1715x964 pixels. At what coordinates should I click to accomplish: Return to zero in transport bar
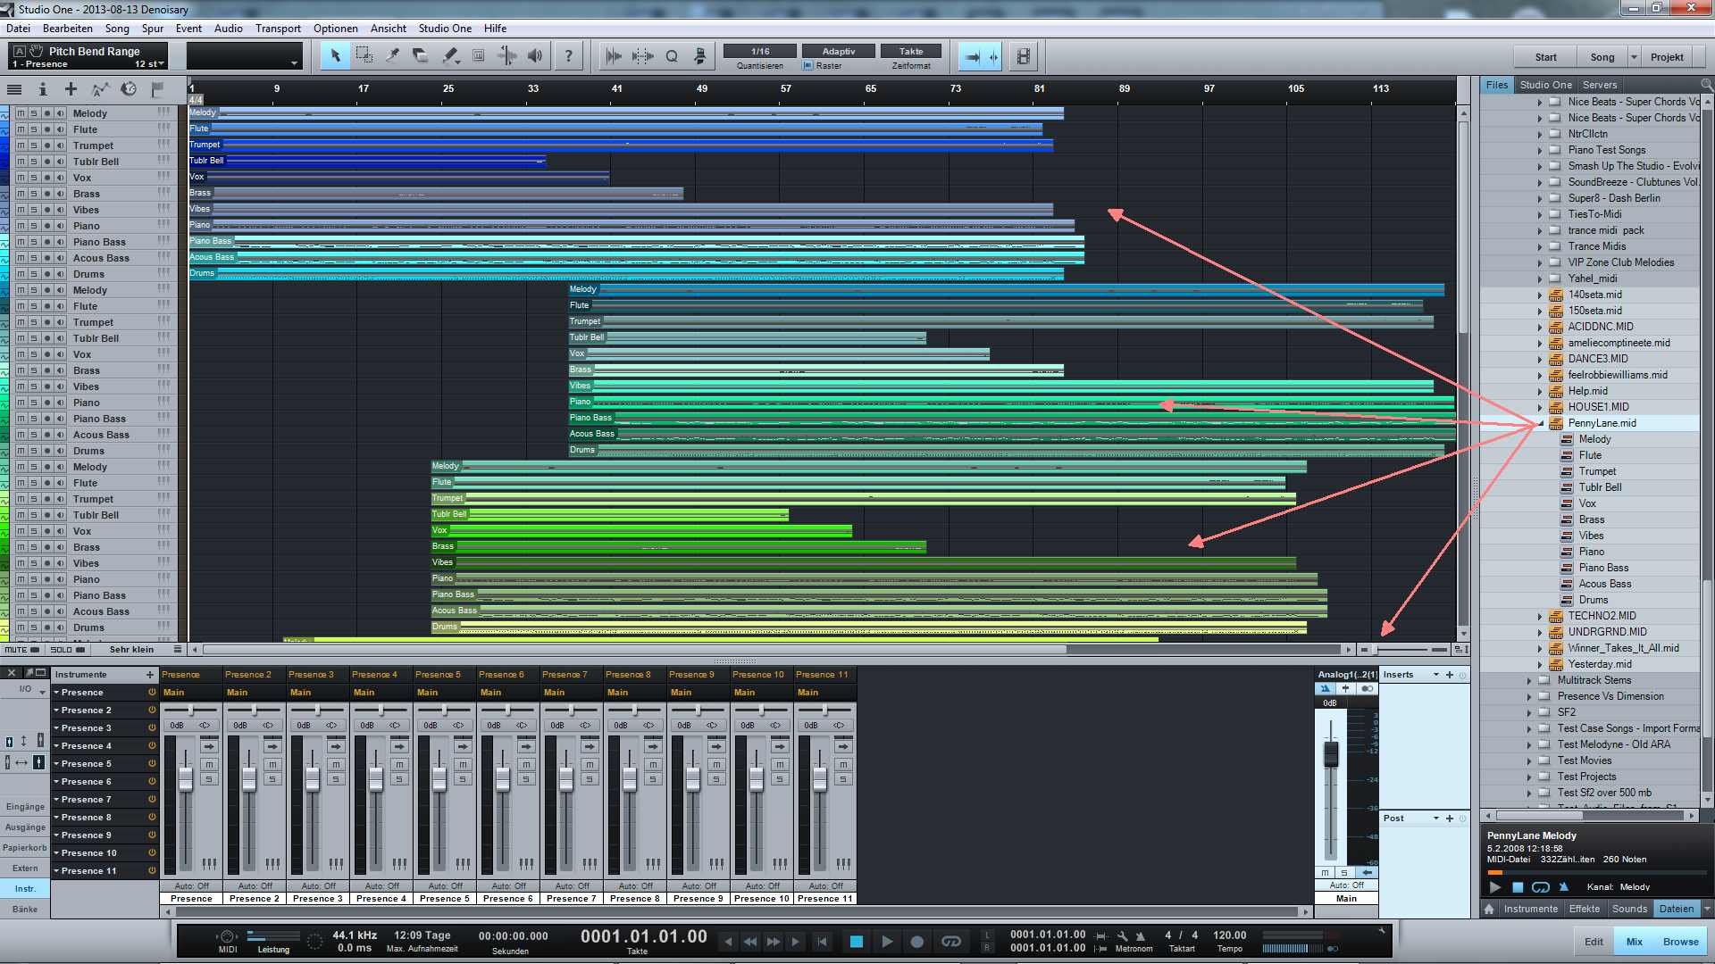click(x=822, y=942)
